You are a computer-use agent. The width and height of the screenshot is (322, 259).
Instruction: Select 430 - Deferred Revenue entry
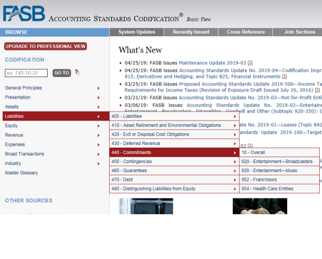tap(174, 144)
